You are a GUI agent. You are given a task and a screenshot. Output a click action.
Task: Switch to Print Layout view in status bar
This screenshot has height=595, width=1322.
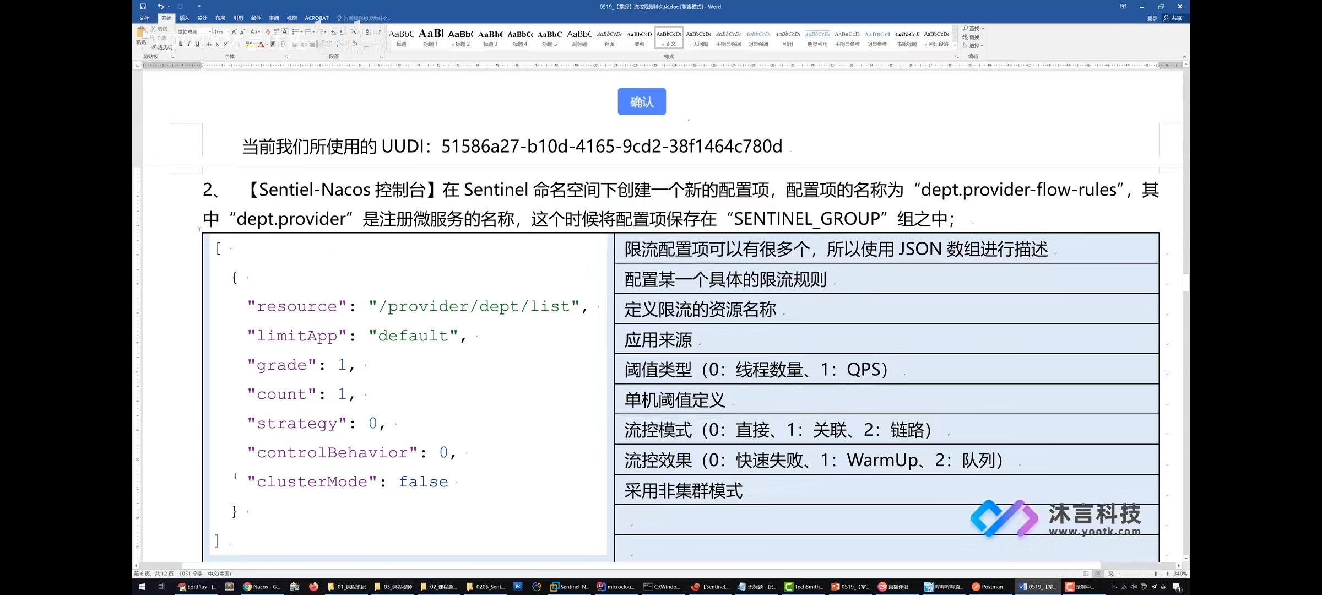(1098, 574)
